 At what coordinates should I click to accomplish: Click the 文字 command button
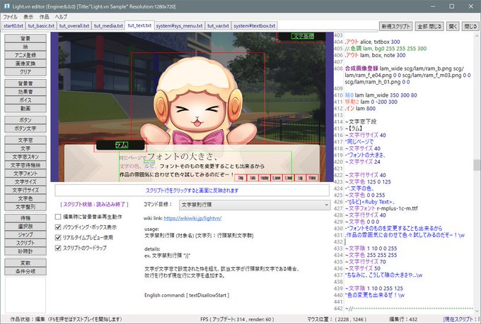(x=25, y=148)
